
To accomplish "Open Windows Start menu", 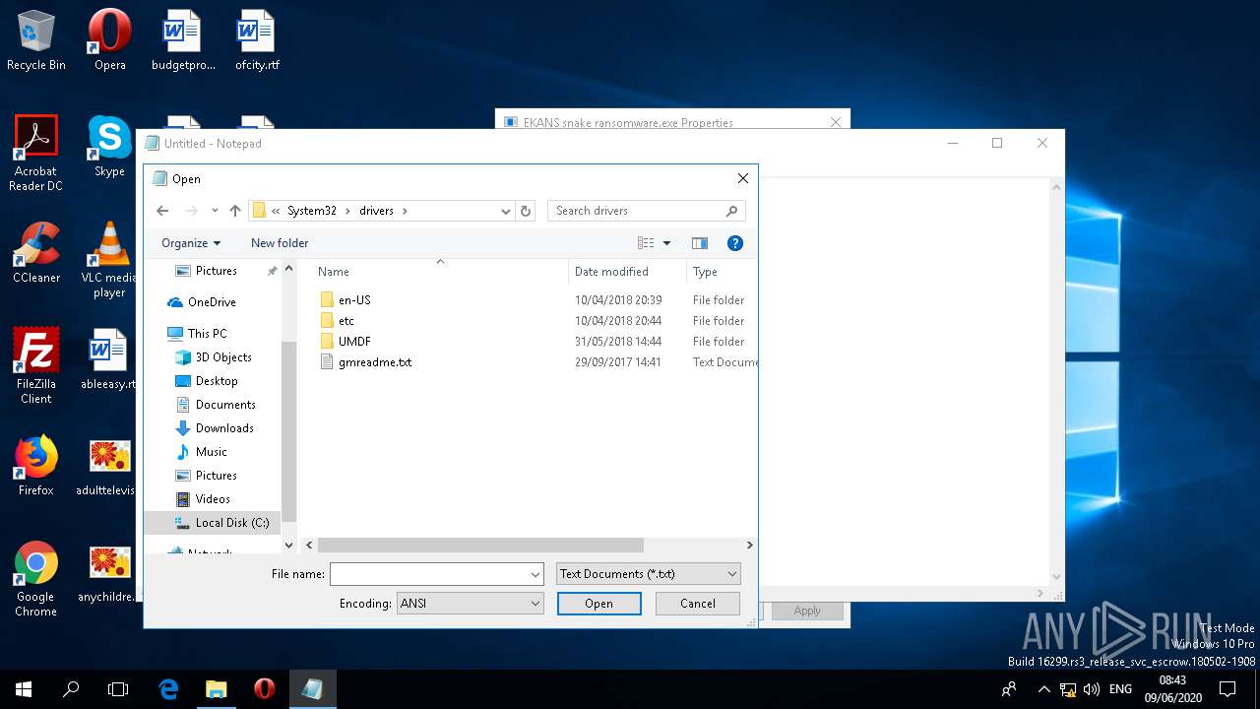I will [x=24, y=689].
